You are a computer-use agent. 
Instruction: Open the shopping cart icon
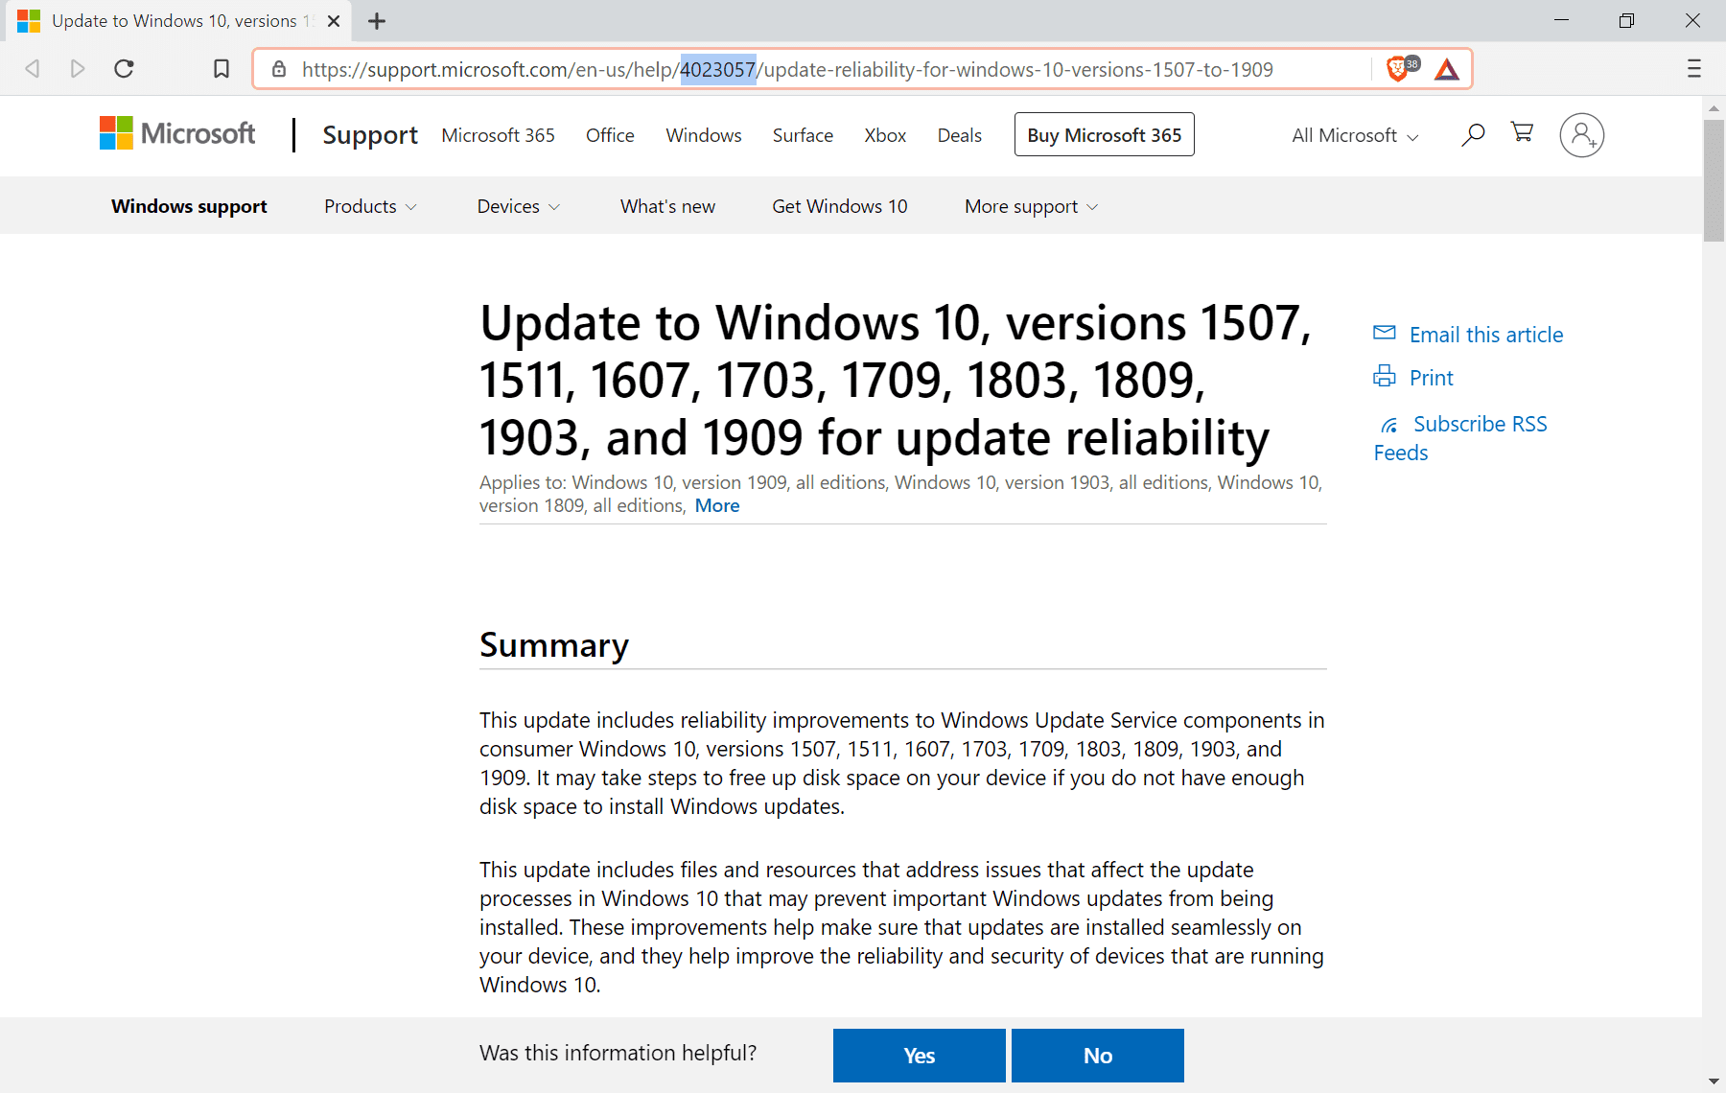1522,132
